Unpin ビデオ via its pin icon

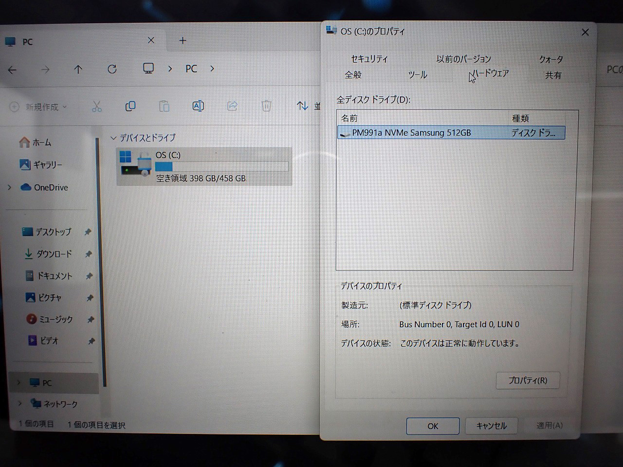(x=91, y=341)
